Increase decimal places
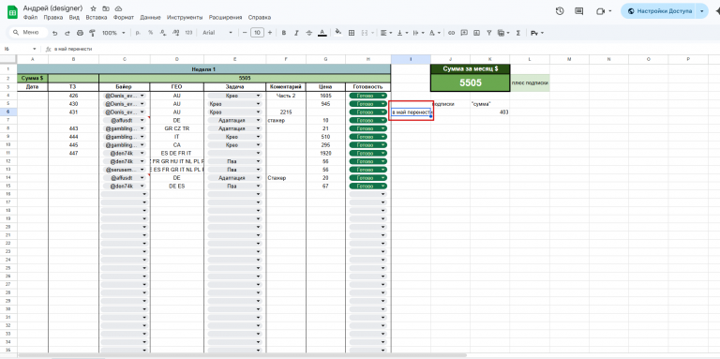Screen dimensions: 720x359 point(175,33)
